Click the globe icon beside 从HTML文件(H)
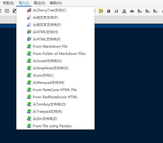This screenshot has height=143, width=163. click(x=29, y=32)
